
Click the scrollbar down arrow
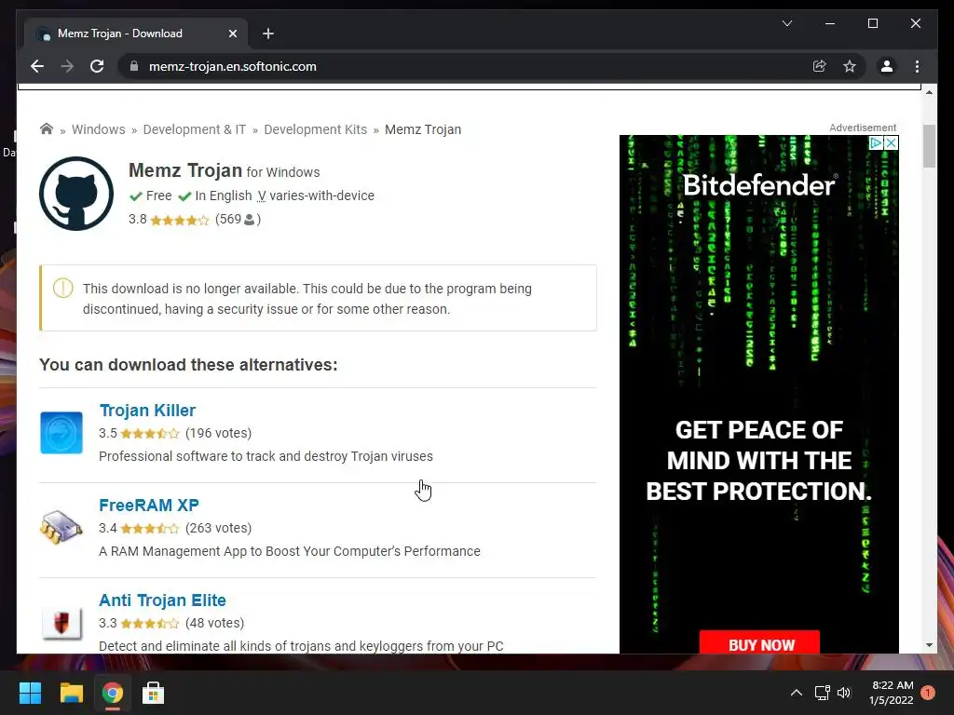click(929, 645)
